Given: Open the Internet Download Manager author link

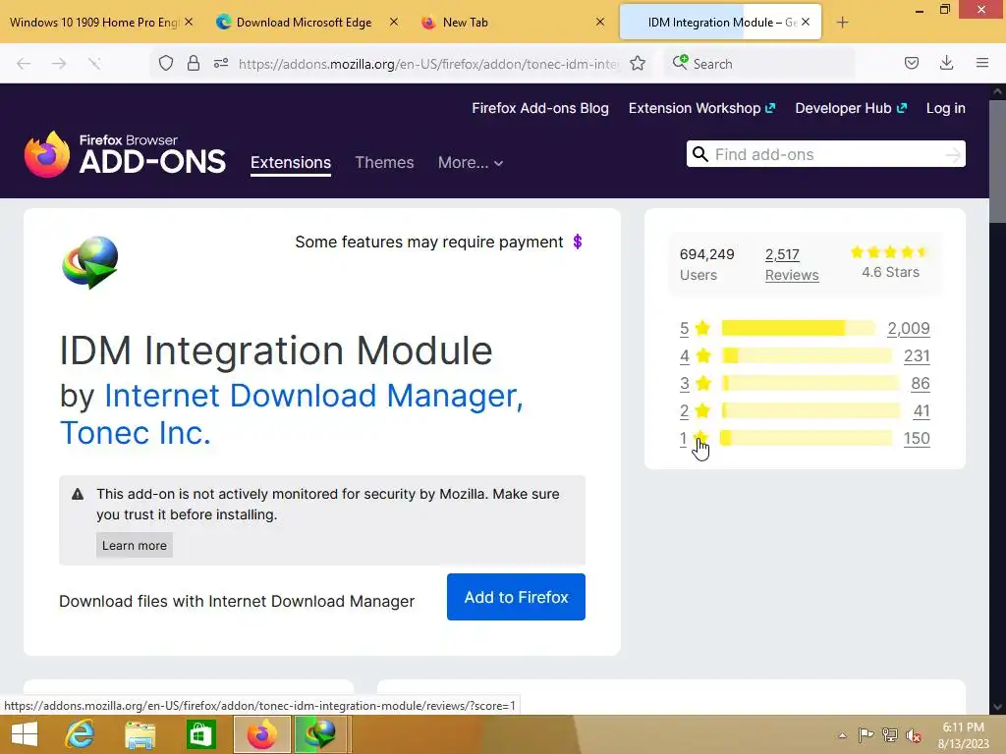Looking at the screenshot, I should (313, 395).
